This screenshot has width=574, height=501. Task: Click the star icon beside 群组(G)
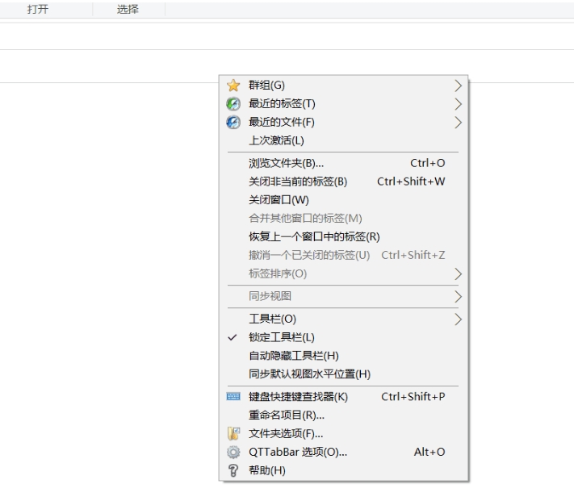(x=233, y=86)
